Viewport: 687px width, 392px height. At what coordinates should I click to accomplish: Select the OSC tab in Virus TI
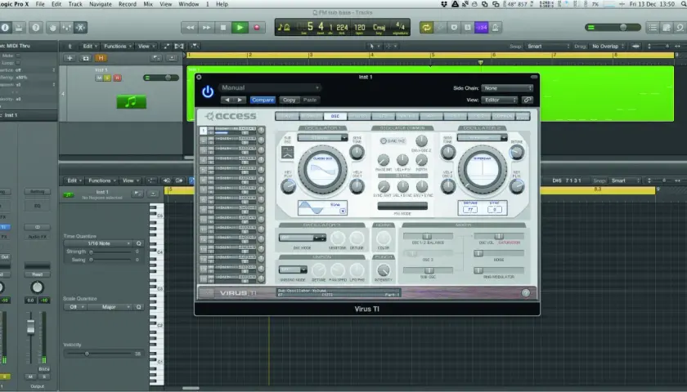coord(335,116)
